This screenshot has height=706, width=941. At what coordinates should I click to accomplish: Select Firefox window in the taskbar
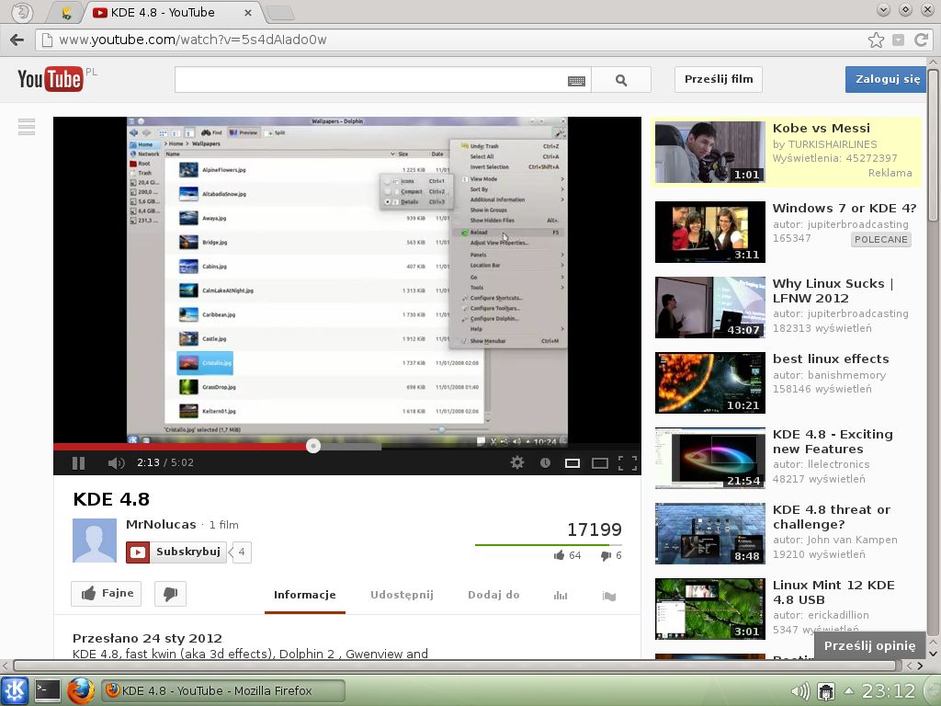(222, 691)
